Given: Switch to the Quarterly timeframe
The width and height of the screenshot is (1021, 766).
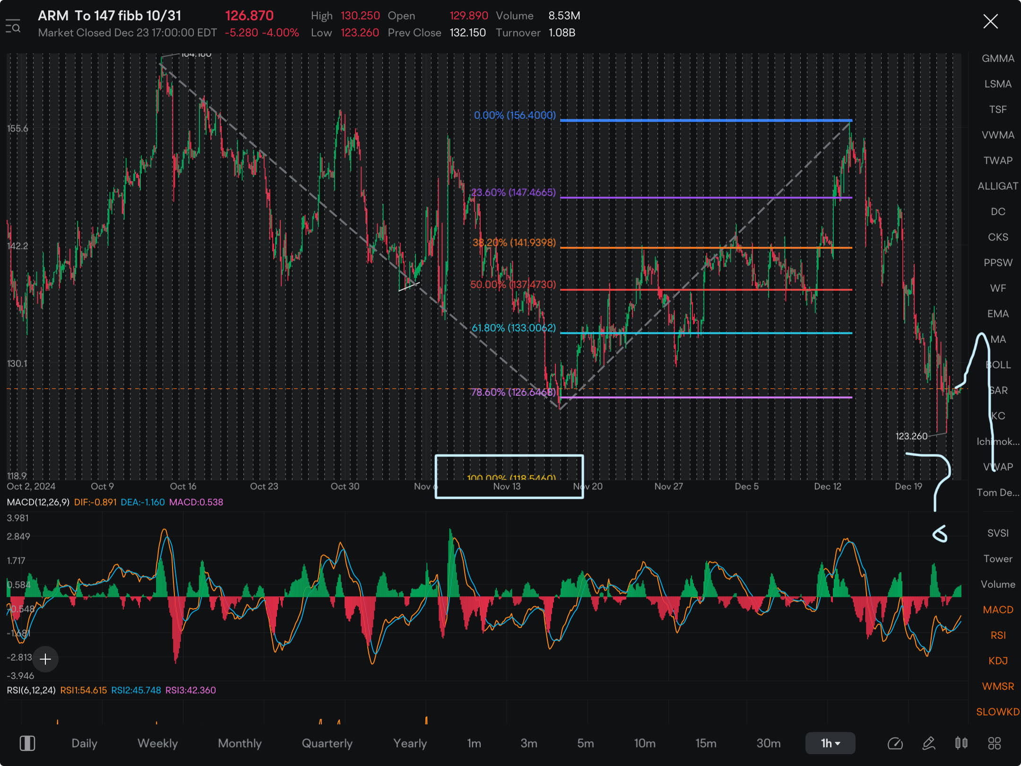Looking at the screenshot, I should pyautogui.click(x=327, y=743).
